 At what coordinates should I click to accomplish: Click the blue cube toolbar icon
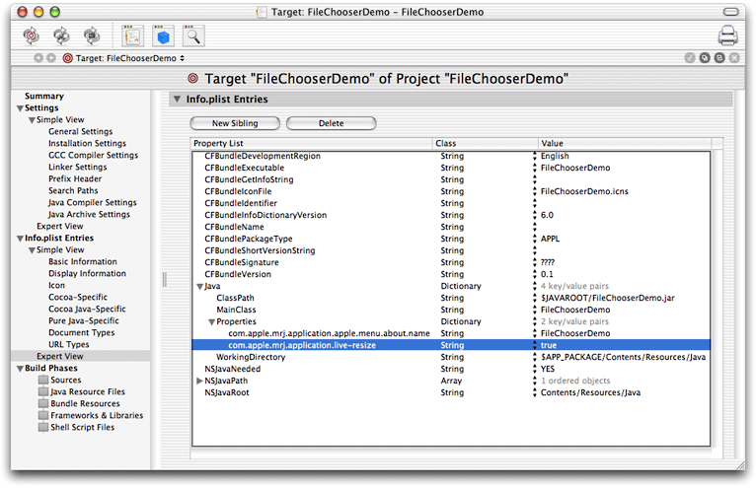click(x=164, y=36)
